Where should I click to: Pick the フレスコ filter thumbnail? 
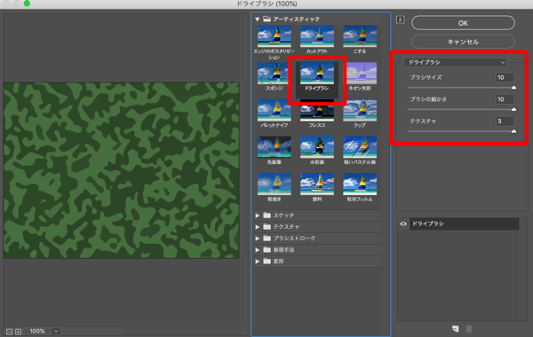[x=317, y=110]
